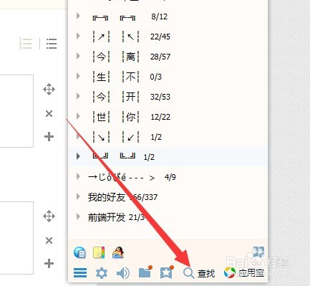Expand the 前端开发 group
The width and height of the screenshot is (310, 286).
(78, 216)
